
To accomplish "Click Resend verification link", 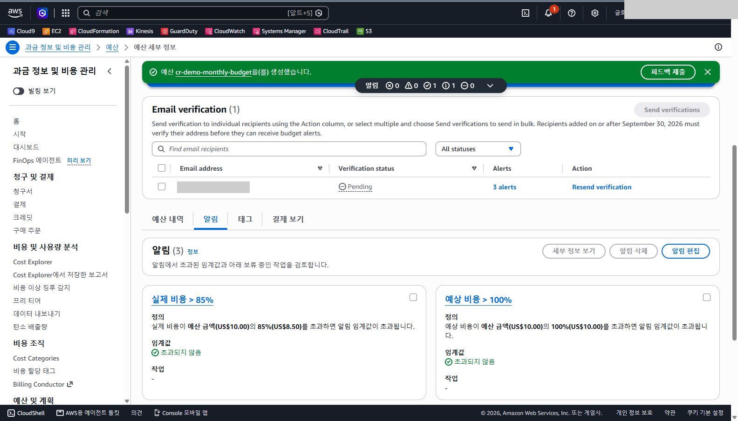I will coord(602,187).
